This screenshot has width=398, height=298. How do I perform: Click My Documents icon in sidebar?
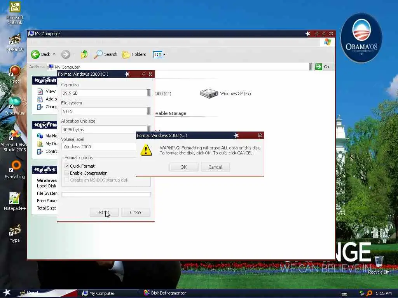pos(40,144)
